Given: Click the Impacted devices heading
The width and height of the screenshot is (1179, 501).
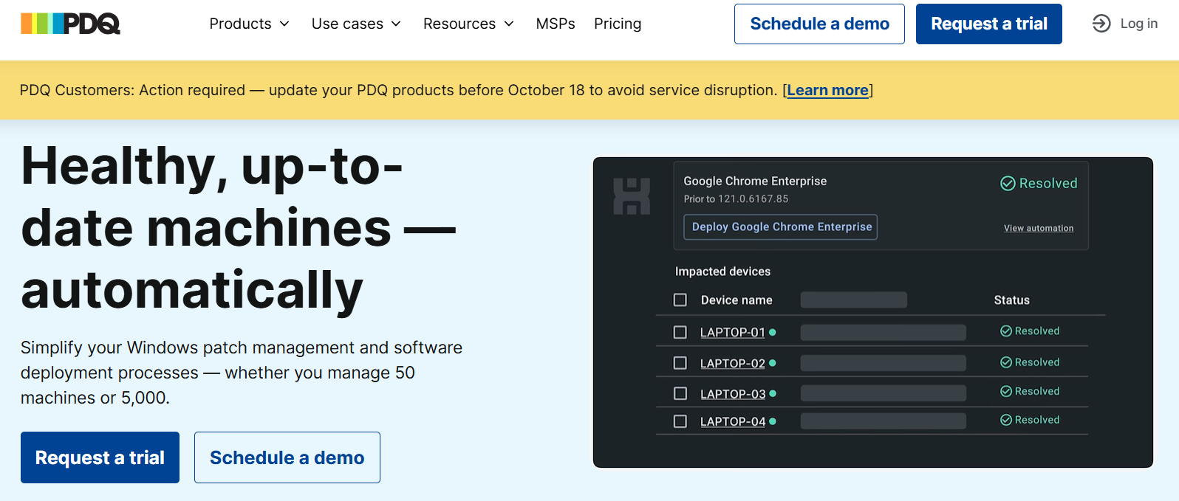Looking at the screenshot, I should pos(722,272).
